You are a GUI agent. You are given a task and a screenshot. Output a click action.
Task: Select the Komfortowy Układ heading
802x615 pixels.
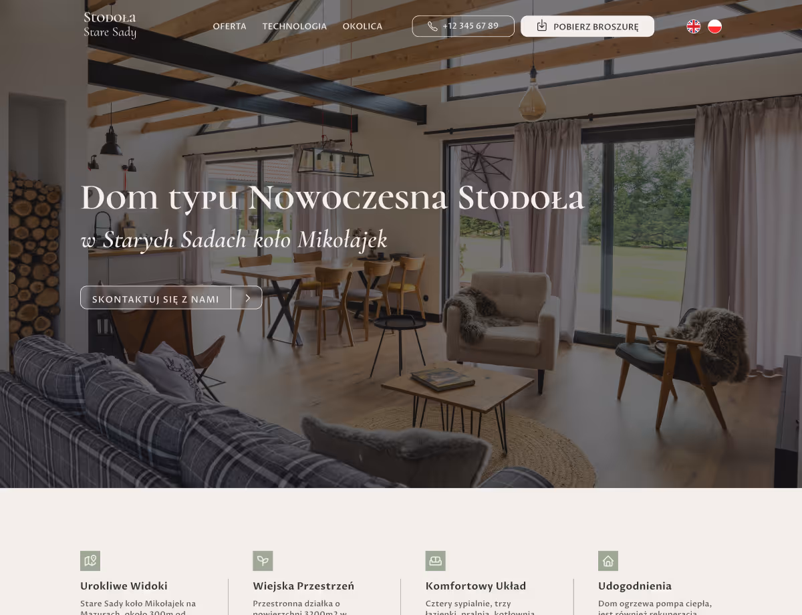(x=476, y=586)
